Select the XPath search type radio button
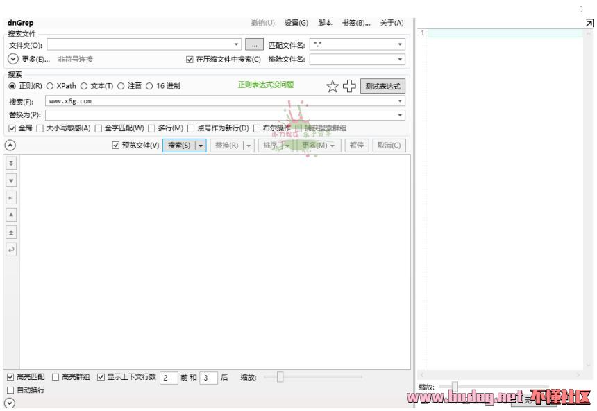597x411 pixels. click(x=51, y=86)
